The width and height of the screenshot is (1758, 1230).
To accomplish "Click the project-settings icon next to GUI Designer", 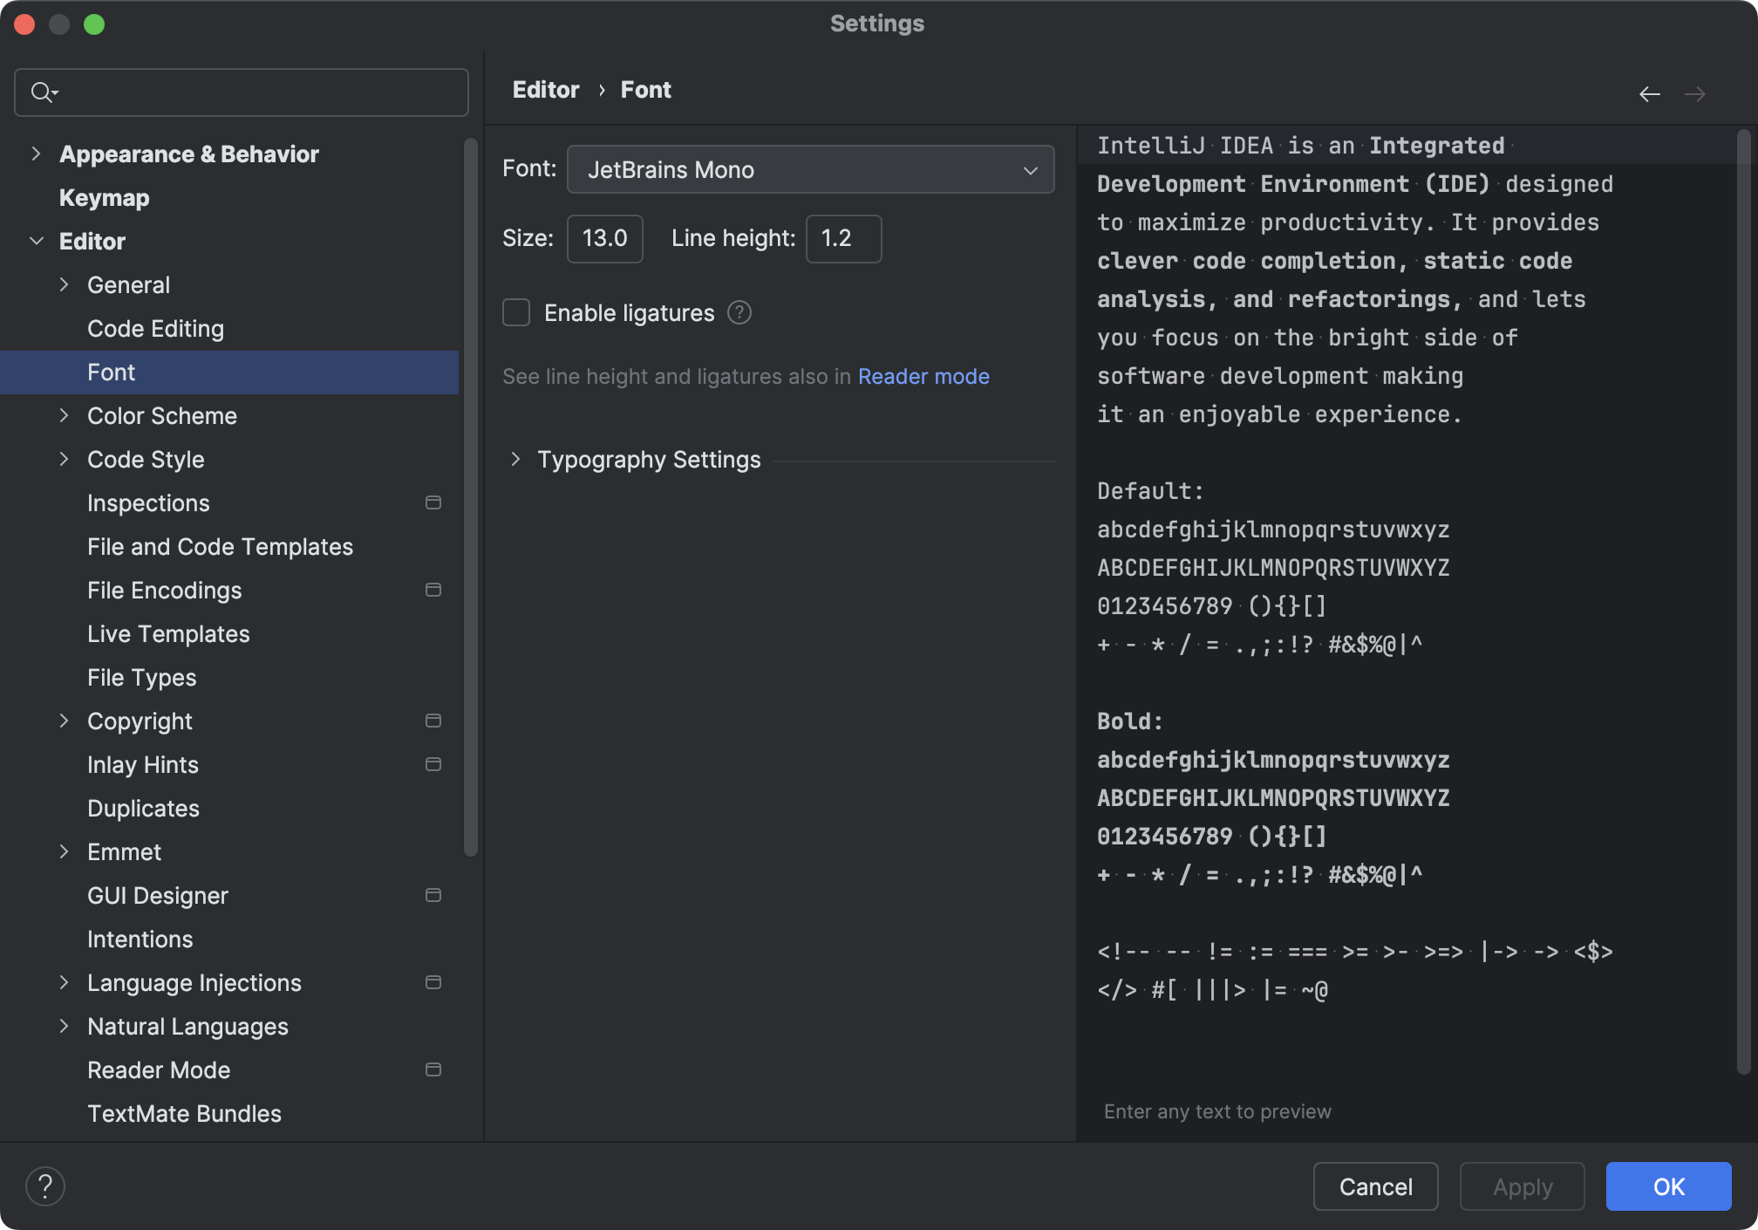I will (433, 895).
